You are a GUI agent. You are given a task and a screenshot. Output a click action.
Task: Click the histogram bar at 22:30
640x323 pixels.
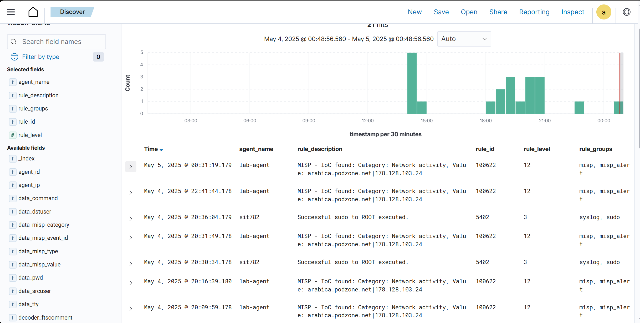click(x=579, y=108)
